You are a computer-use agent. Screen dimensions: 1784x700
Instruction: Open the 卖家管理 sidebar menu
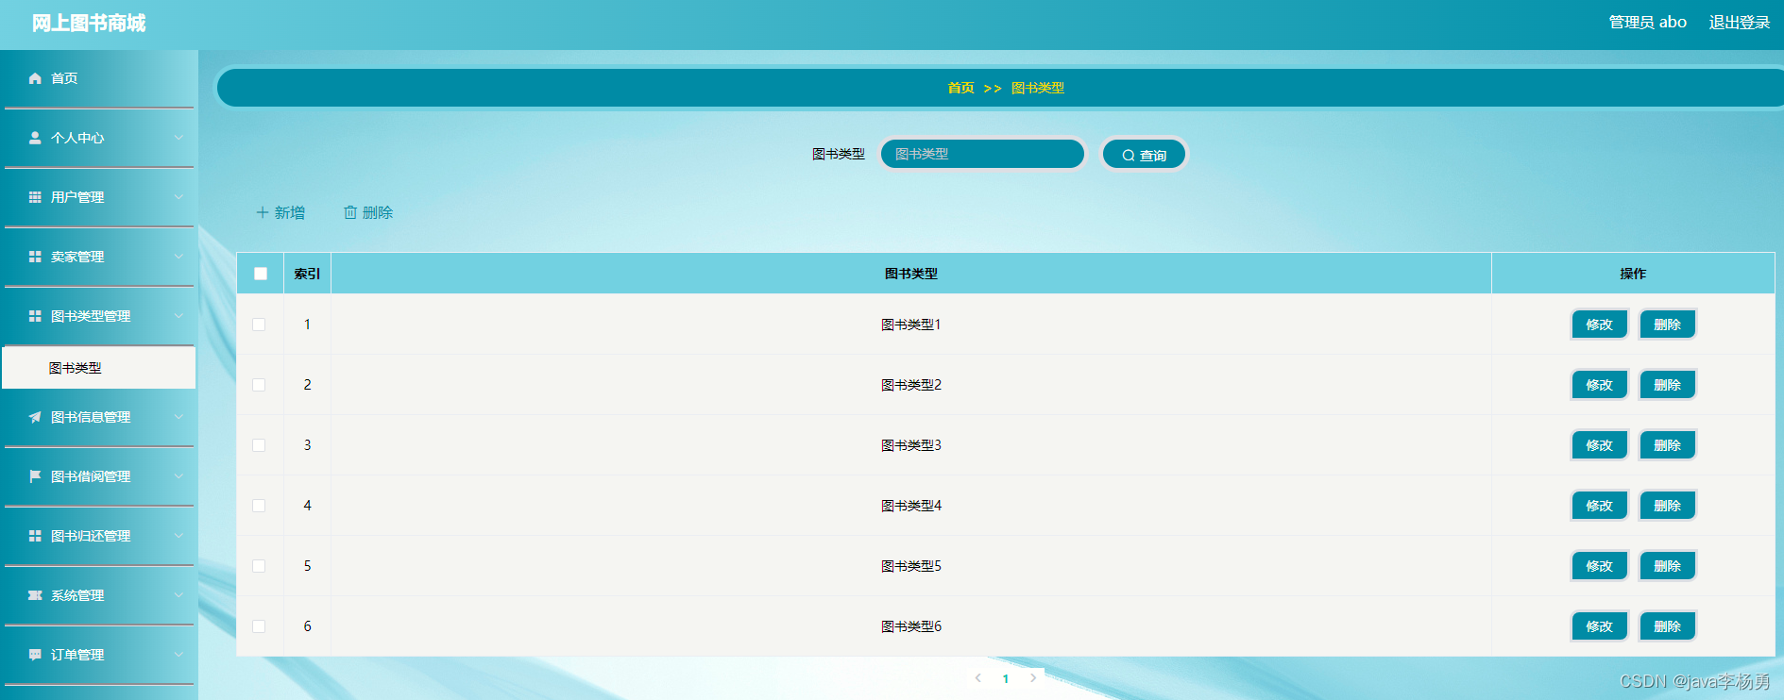click(99, 257)
